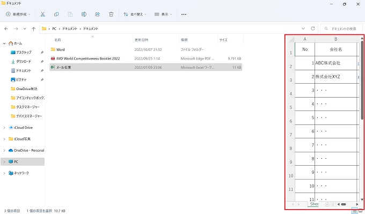Screen dimensions: 365x214
Task: Open アイコンチェックボックス folder in sidebar
Action: click(x=27, y=98)
